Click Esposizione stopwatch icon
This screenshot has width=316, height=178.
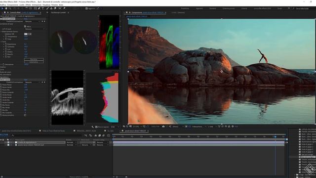pos(6,44)
